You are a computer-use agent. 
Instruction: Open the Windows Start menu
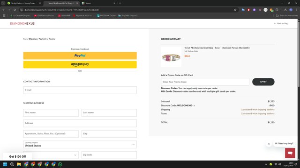coord(5,164)
